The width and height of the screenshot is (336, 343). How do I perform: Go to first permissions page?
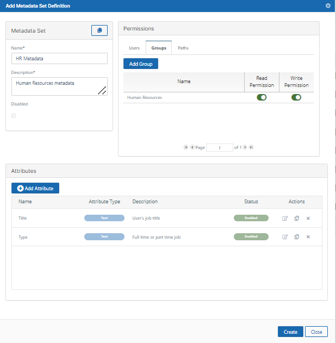point(186,147)
